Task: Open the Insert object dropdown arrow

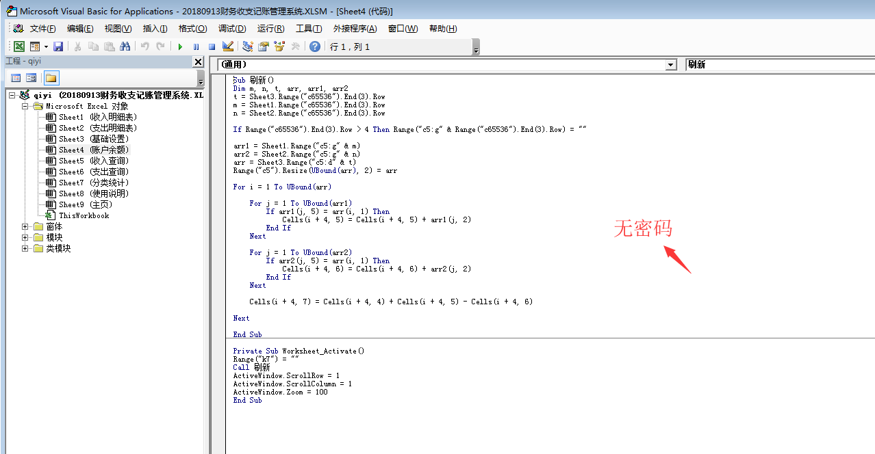Action: tap(46, 46)
